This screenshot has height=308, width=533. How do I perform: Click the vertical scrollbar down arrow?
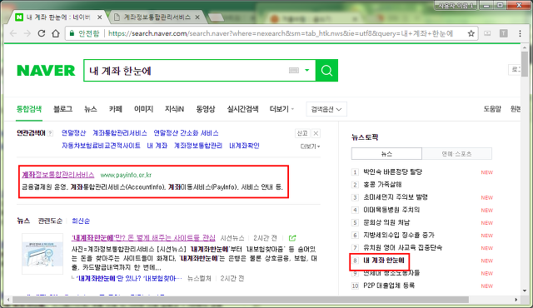pyautogui.click(x=525, y=291)
